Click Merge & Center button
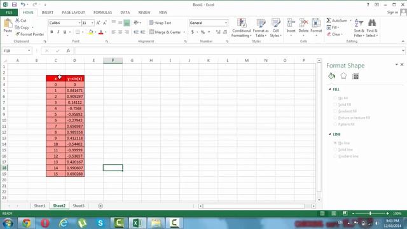407x229 pixels. (x=165, y=32)
